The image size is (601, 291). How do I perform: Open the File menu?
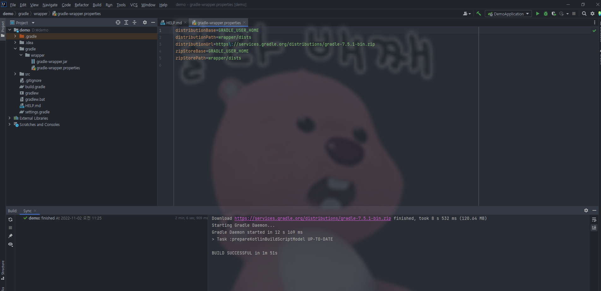(x=13, y=5)
